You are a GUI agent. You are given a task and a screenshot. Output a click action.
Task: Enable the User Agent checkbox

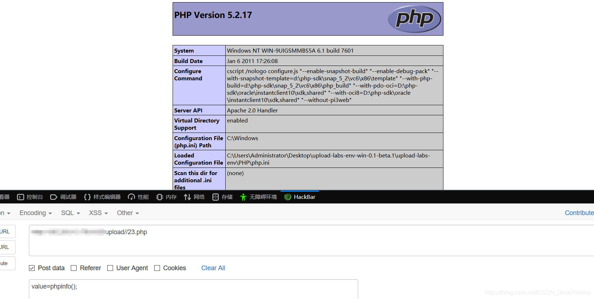tap(110, 268)
